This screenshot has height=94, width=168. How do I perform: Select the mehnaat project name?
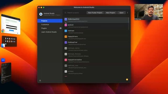[71, 31]
